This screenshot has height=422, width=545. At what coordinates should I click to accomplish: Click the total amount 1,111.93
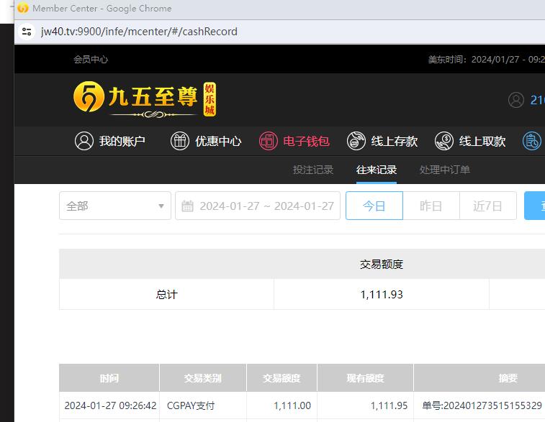pyautogui.click(x=382, y=294)
